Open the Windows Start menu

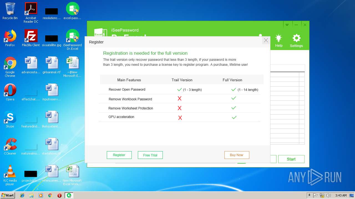[x=8, y=195]
